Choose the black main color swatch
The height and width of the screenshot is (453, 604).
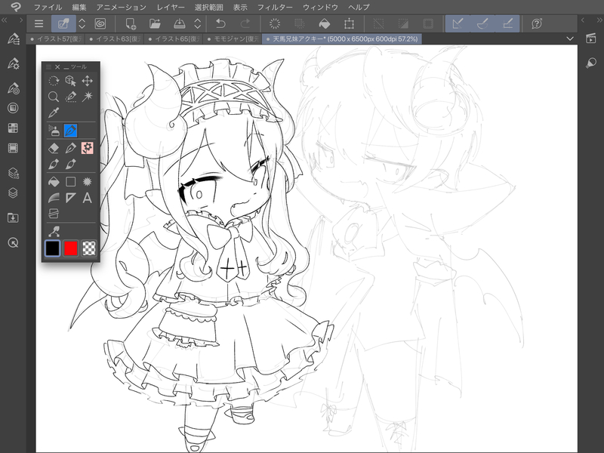point(52,248)
